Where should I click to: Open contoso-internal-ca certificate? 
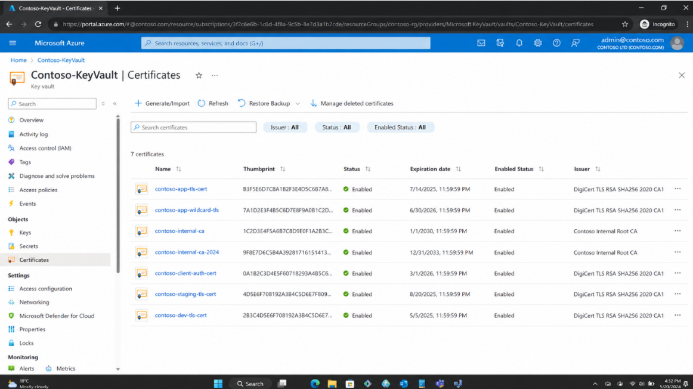(180, 231)
